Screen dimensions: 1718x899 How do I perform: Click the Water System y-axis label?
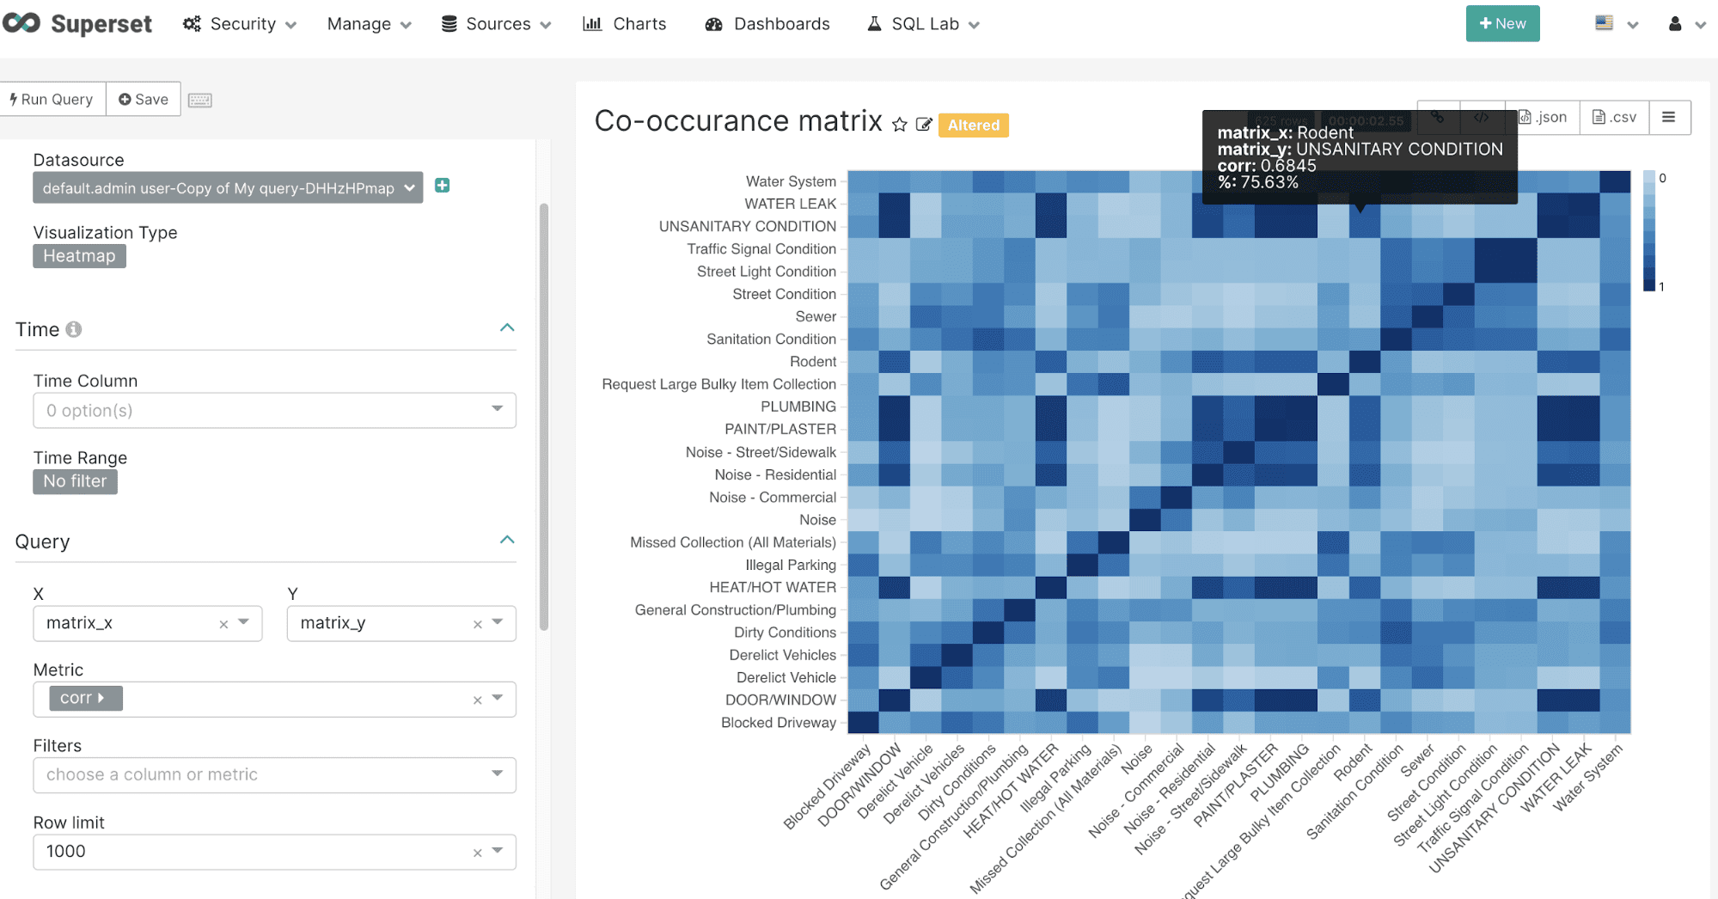[x=791, y=181]
